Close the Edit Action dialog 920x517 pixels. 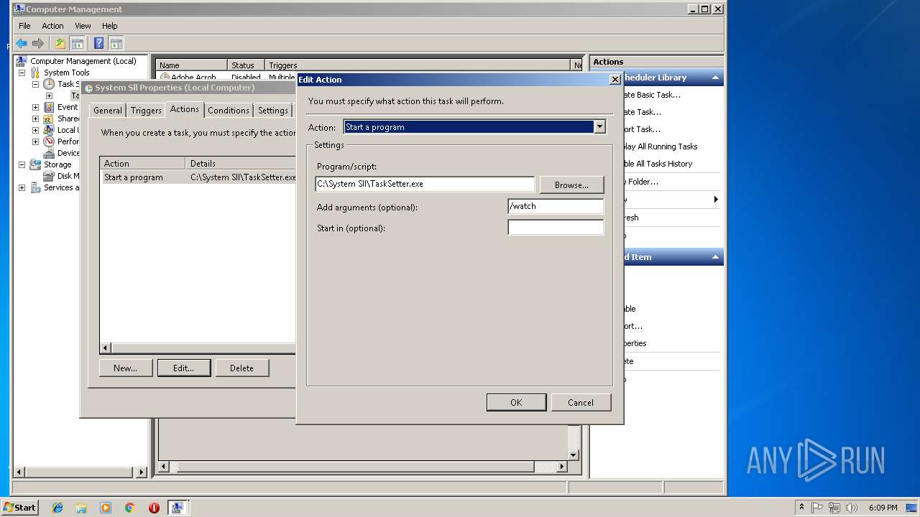point(615,80)
